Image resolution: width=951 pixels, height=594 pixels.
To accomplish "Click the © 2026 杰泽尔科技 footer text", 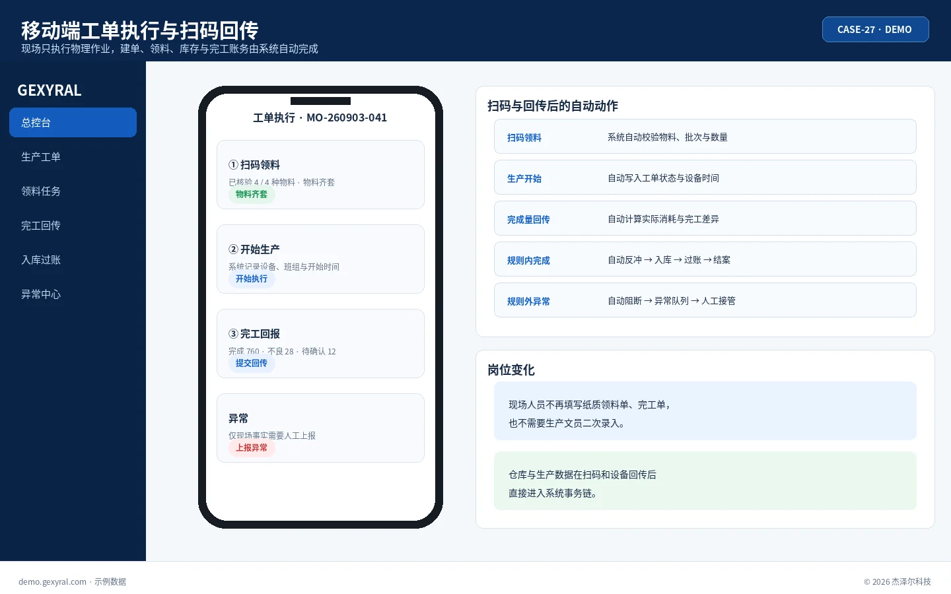I will tap(898, 581).
